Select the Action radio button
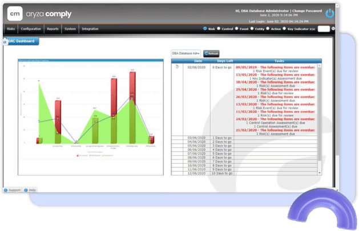Viewport: 359px width, 231px height. click(x=268, y=28)
